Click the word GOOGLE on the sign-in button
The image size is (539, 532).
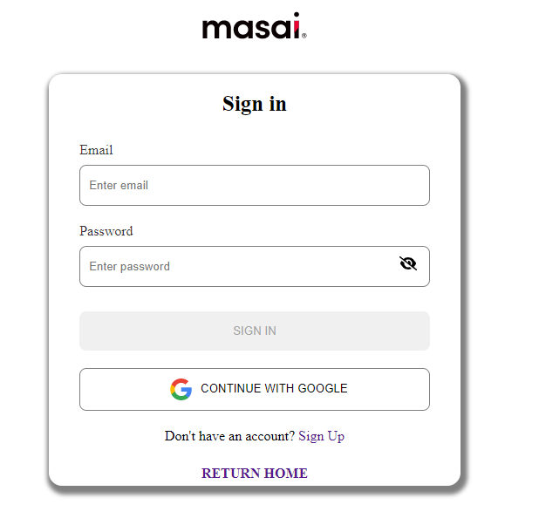(323, 388)
